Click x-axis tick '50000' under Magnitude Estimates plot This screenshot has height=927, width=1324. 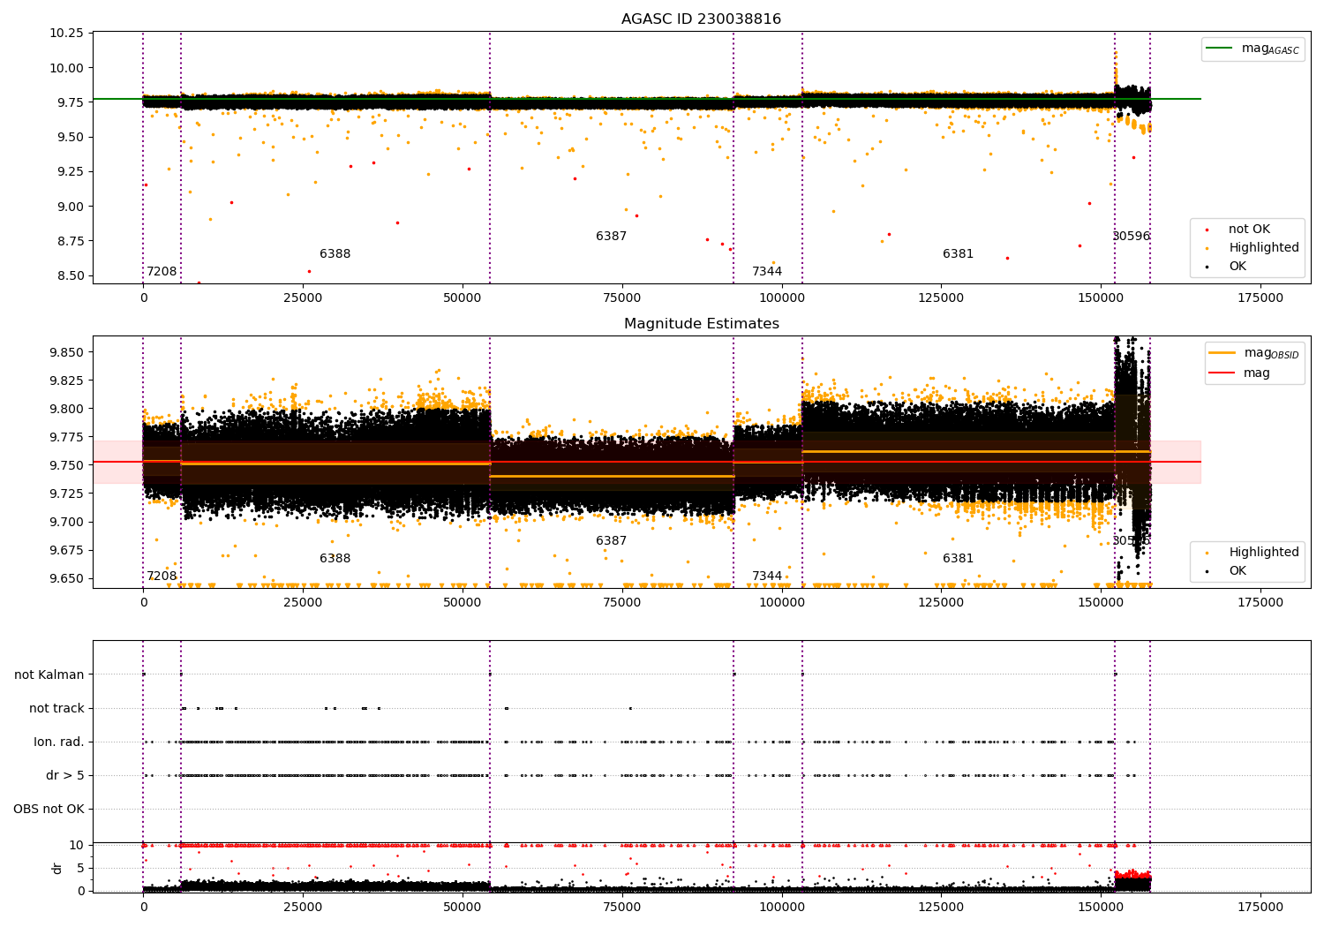click(463, 603)
